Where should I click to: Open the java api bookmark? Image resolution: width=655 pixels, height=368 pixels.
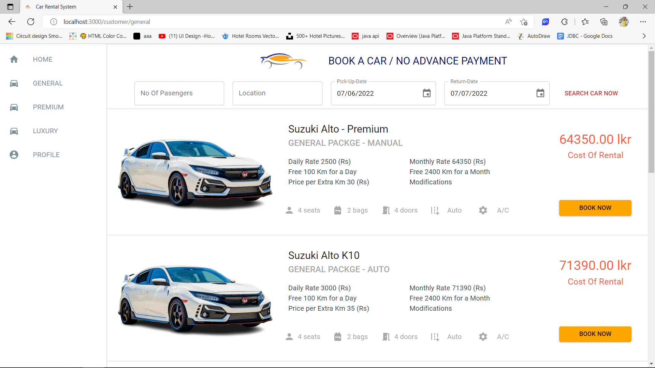(365, 36)
